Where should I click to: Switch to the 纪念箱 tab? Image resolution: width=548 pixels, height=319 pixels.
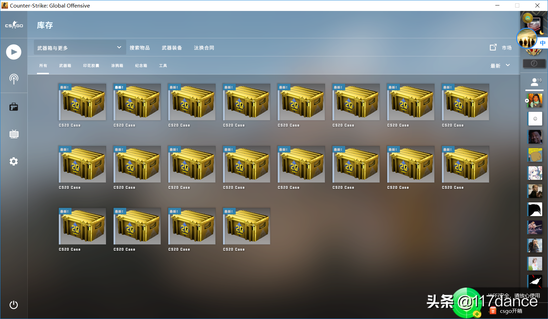coord(141,65)
